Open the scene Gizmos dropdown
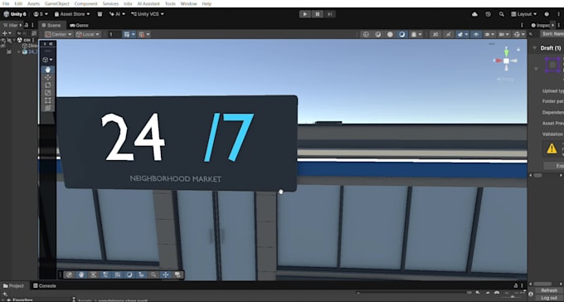Viewport: 564px width, 302px height. (x=520, y=34)
